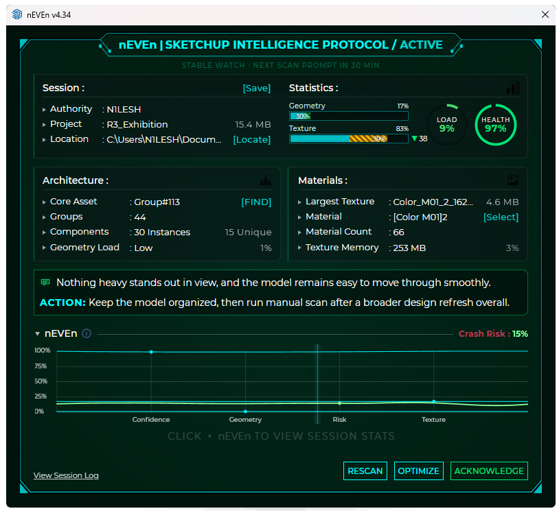Click the striped 39% segment of Texture bar

coord(368,139)
